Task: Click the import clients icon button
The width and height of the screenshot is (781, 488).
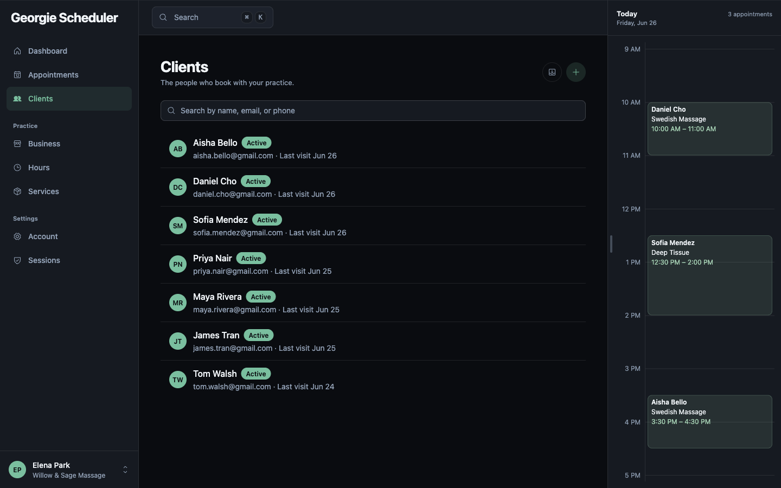Action: [x=552, y=72]
